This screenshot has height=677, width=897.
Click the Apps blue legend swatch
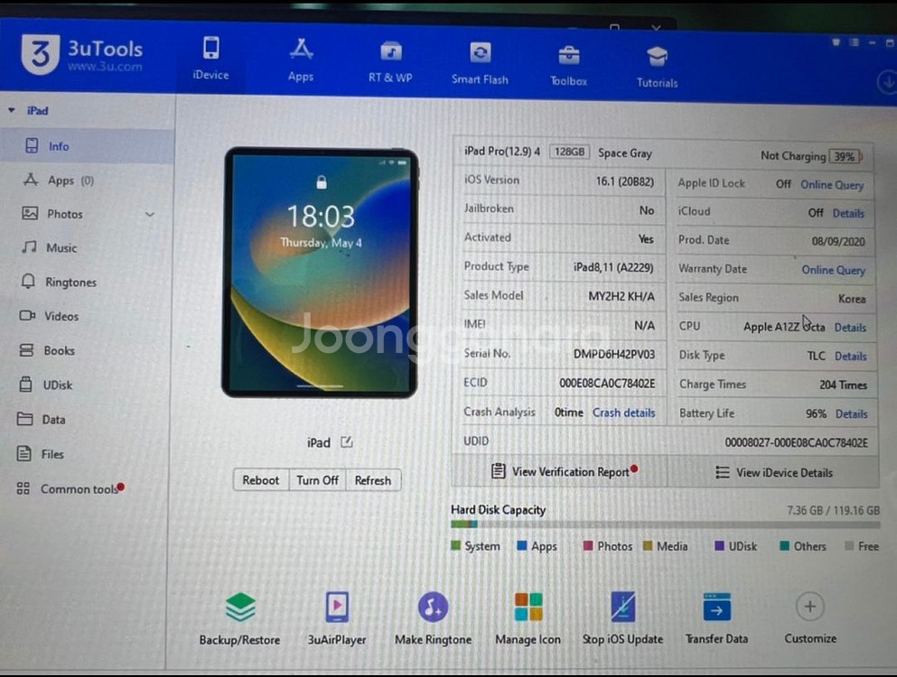click(522, 545)
